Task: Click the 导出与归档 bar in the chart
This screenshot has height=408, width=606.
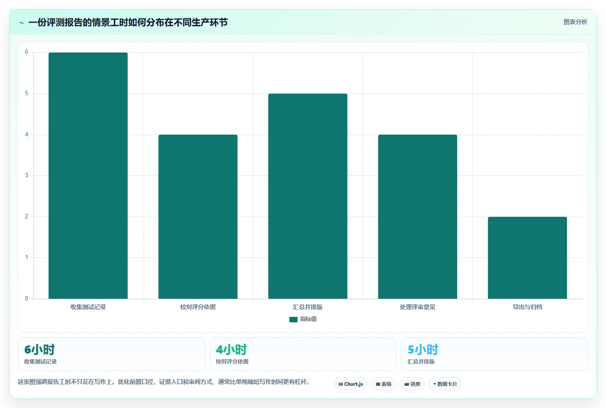Action: click(x=527, y=258)
